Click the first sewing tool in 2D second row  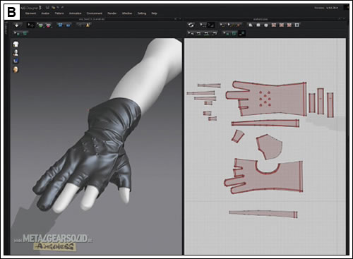pos(191,33)
